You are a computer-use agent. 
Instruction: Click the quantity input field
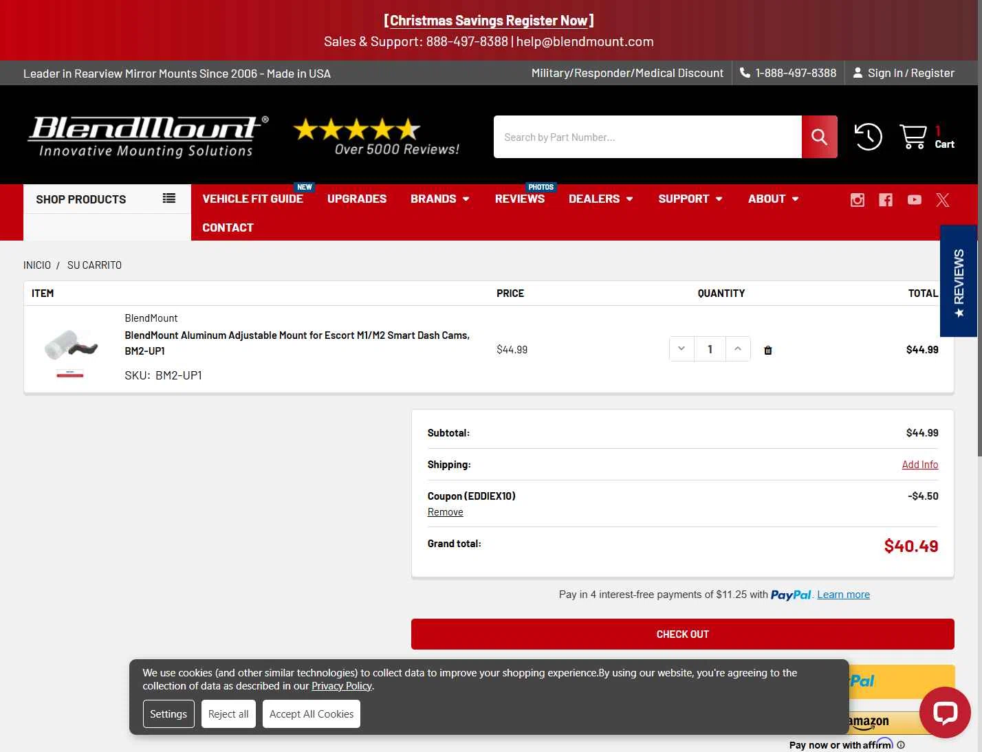[x=710, y=349]
